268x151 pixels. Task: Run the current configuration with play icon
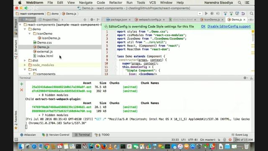(206, 13)
